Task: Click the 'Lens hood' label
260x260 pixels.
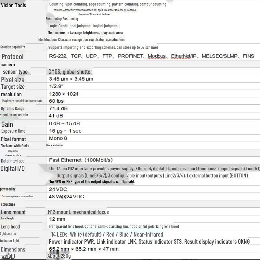Action: pos(10,227)
